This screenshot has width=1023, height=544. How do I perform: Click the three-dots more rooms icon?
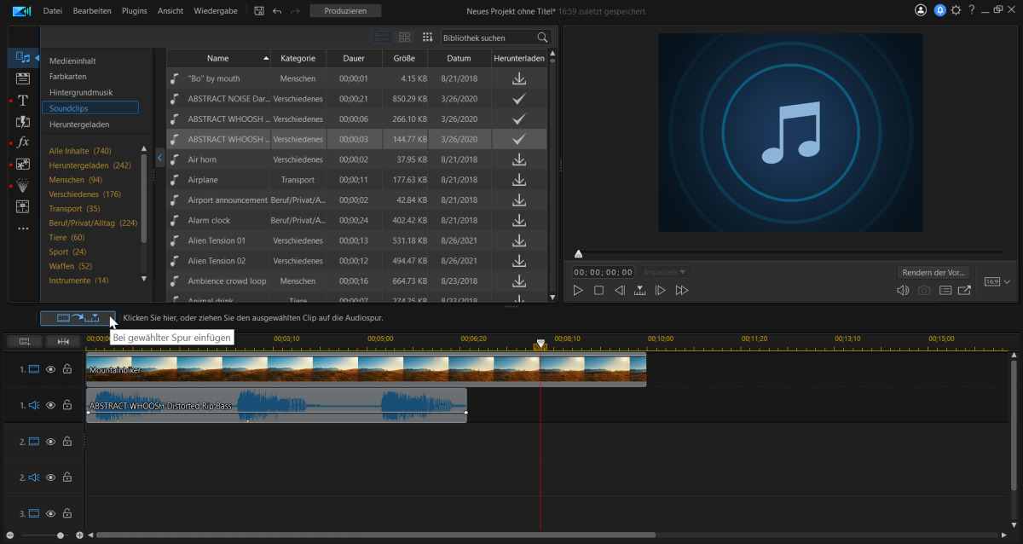tap(23, 228)
